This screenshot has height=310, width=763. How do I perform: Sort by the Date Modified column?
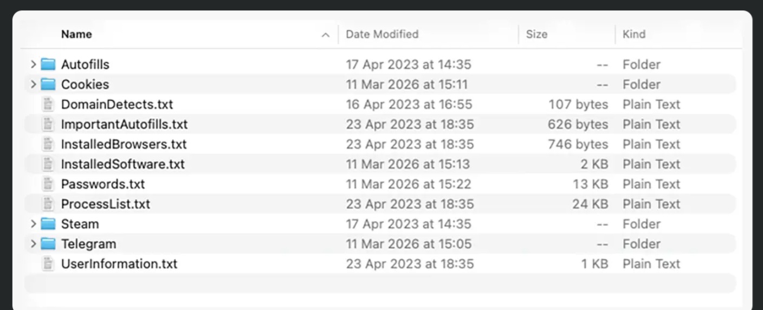[382, 34]
